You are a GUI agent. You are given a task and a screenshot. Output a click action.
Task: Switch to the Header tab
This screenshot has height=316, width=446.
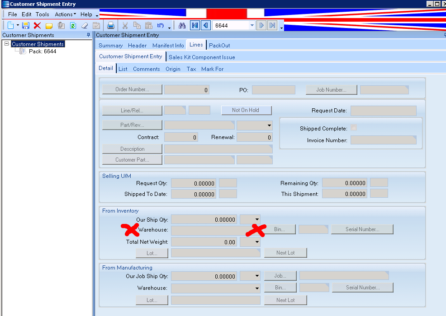coord(137,46)
